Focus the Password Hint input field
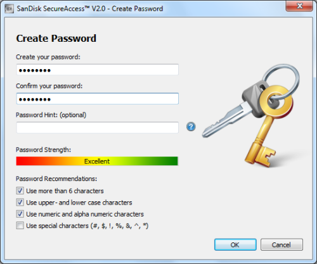This screenshot has height=264, width=317. (98, 127)
